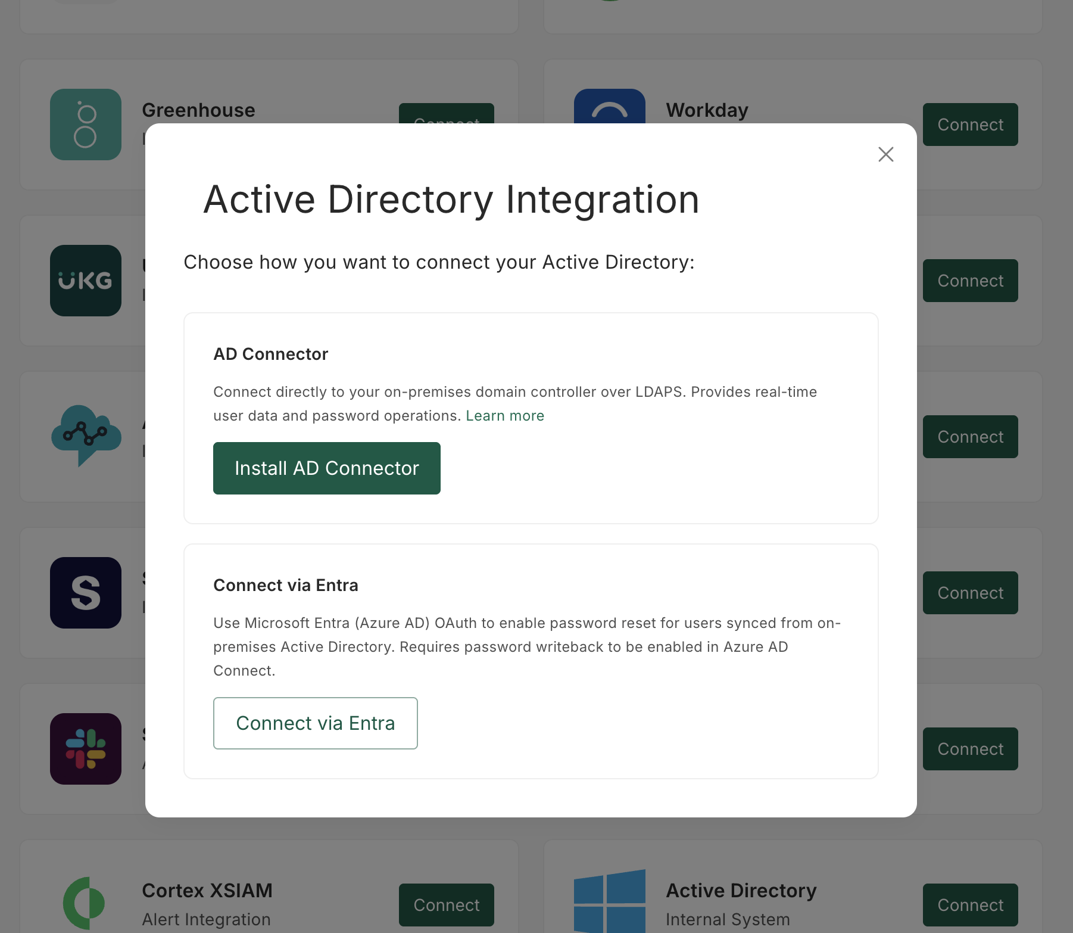Close the Active Directory Integration dialog

[886, 154]
